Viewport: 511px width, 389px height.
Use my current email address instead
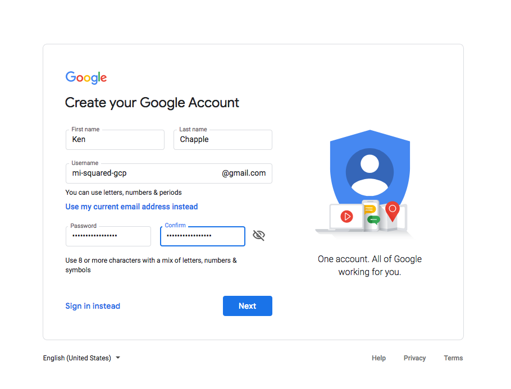tap(131, 207)
